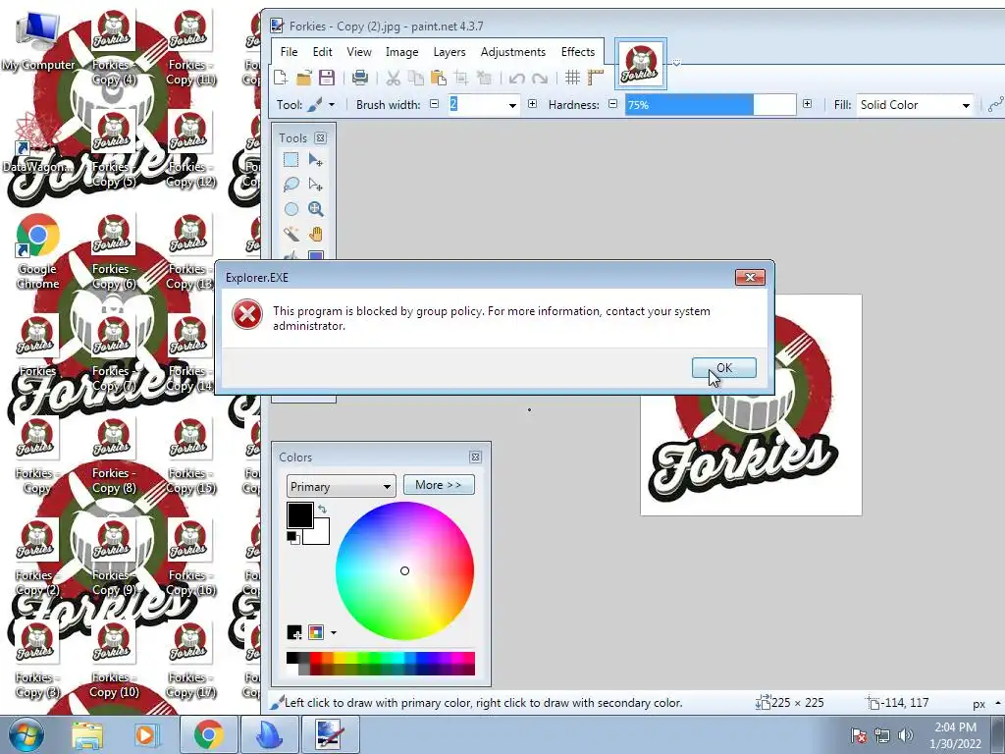
Task: Reset colors to black and white icon
Action: pos(292,537)
